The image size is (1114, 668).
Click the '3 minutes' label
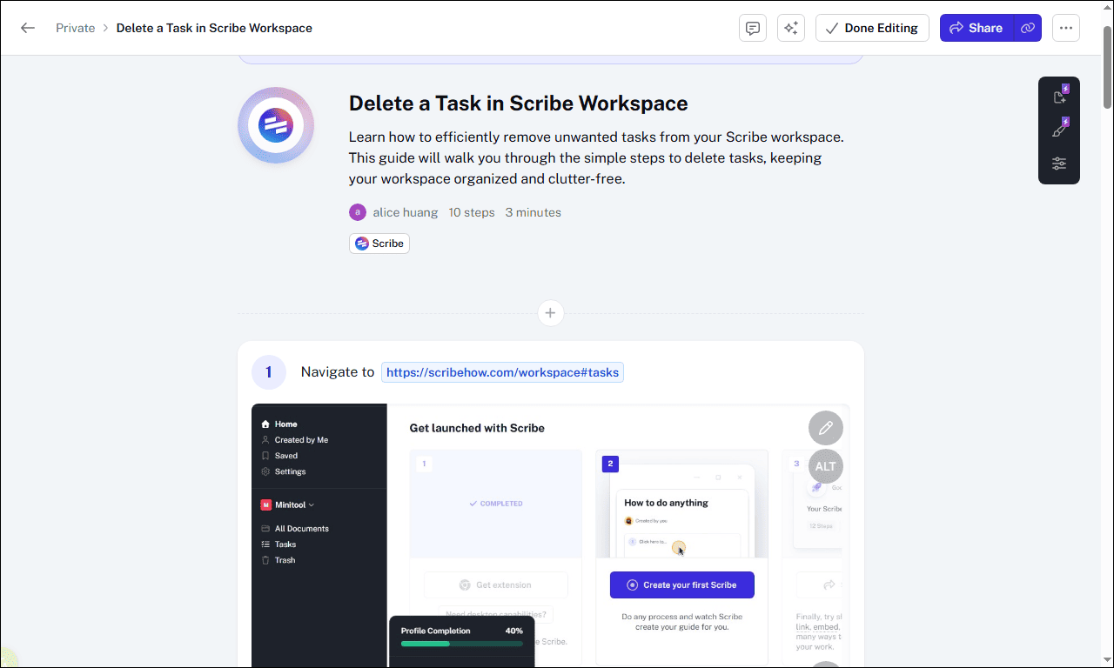(534, 212)
